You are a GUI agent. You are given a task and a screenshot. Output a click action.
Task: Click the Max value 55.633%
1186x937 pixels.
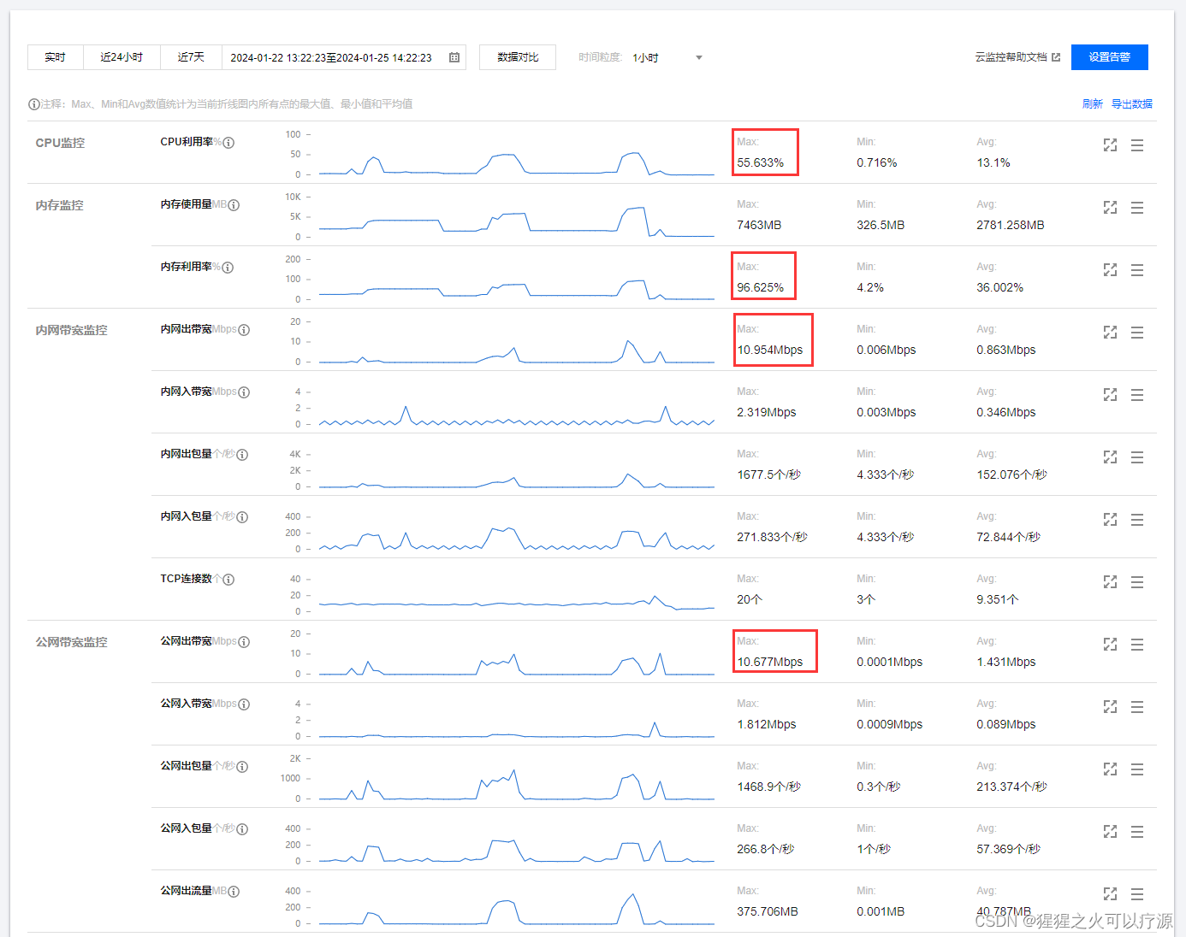pos(760,162)
